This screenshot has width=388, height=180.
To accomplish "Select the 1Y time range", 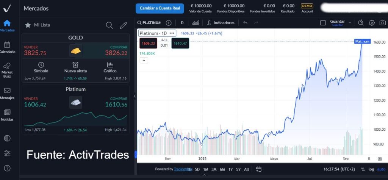I will [x=230, y=169].
